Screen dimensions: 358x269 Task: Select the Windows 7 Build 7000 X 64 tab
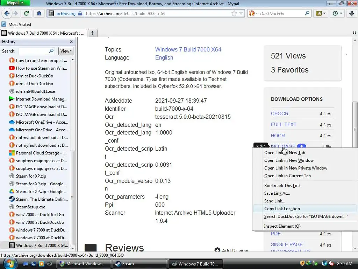[44, 33]
